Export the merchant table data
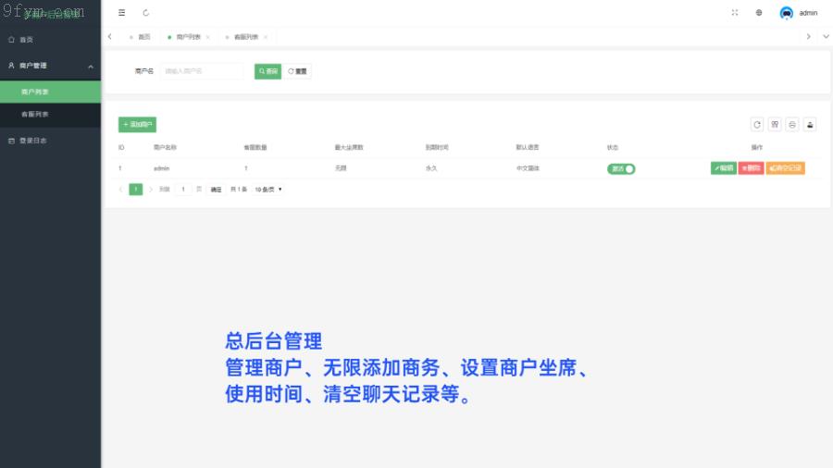The image size is (833, 468). 810,124
